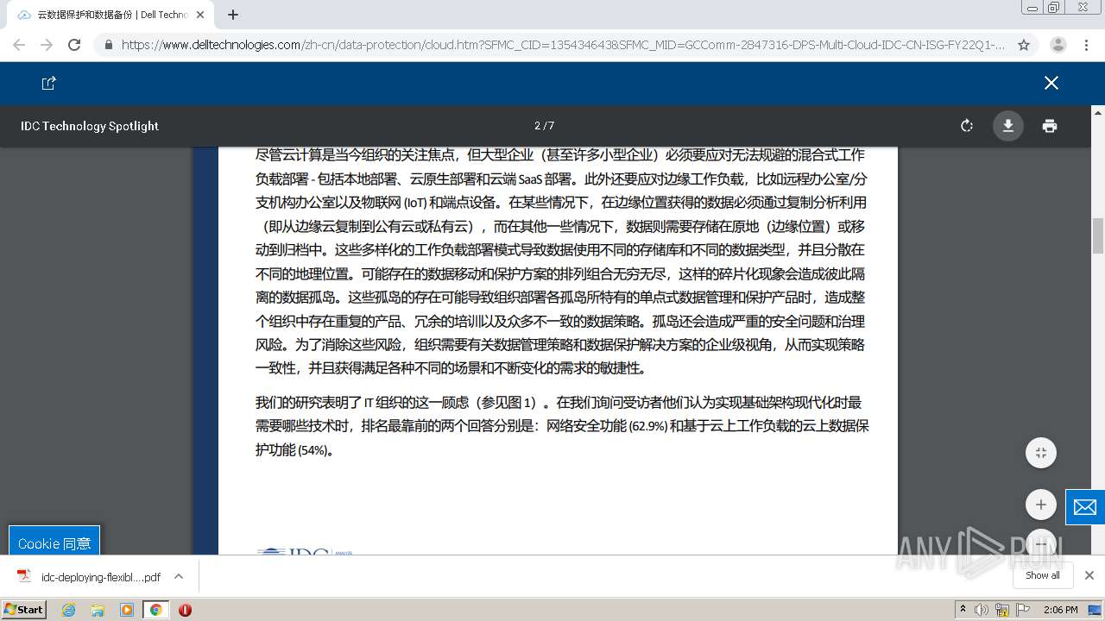This screenshot has width=1105, height=621.
Task: Open Chrome three-dot menu
Action: click(x=1087, y=45)
